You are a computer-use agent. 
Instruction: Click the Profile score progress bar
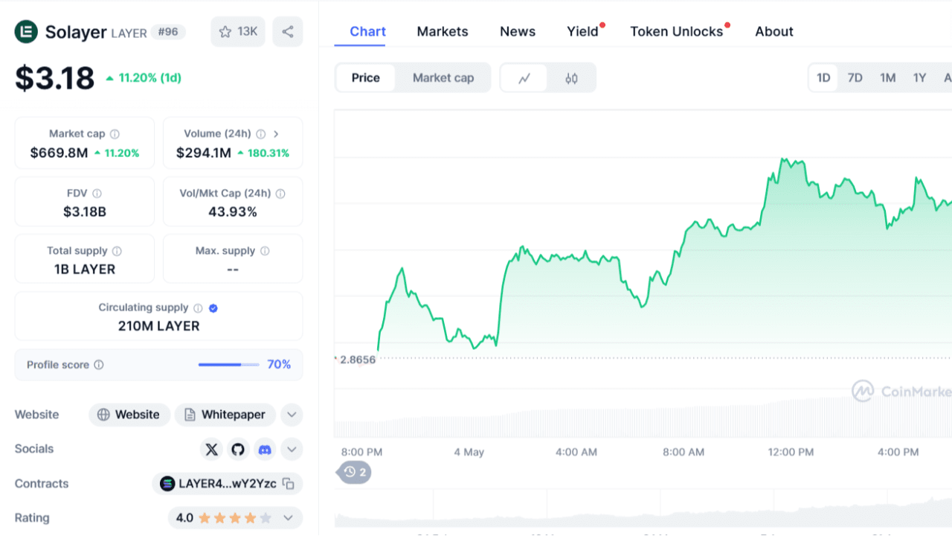tap(228, 365)
